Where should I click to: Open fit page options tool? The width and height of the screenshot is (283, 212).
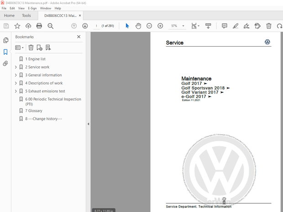pyautogui.click(x=195, y=26)
